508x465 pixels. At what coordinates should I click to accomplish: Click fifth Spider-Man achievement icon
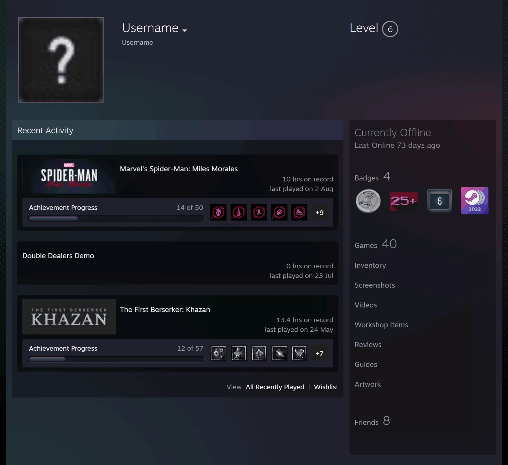pos(299,212)
